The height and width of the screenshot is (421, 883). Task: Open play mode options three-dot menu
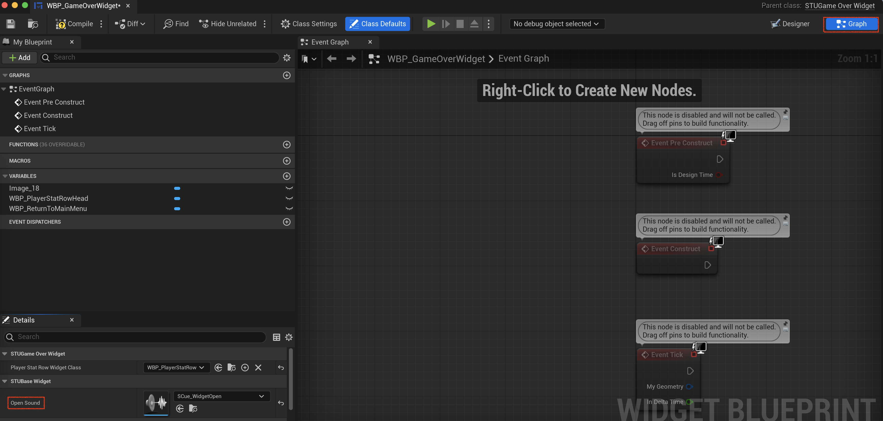tap(488, 24)
